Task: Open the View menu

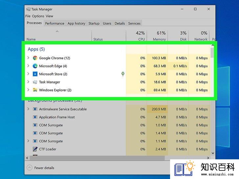Action: click(50, 16)
